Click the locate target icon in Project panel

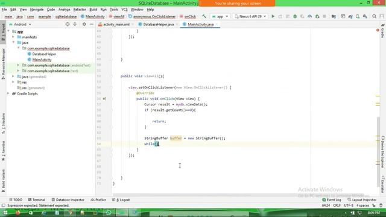67,24
